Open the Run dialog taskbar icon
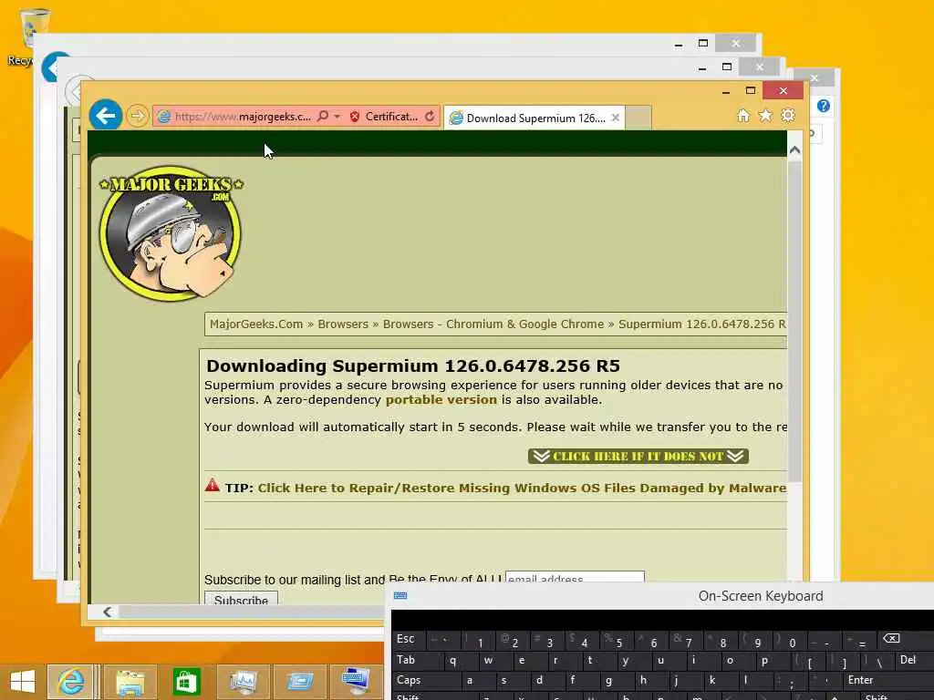This screenshot has height=700, width=934. (299, 682)
